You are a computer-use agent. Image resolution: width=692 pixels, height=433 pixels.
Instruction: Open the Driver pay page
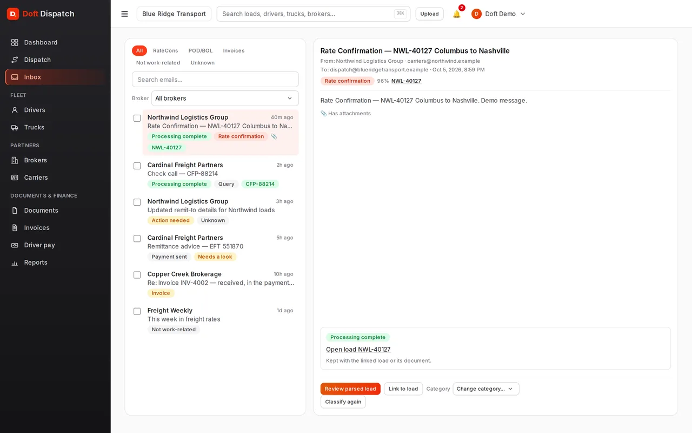(55, 245)
